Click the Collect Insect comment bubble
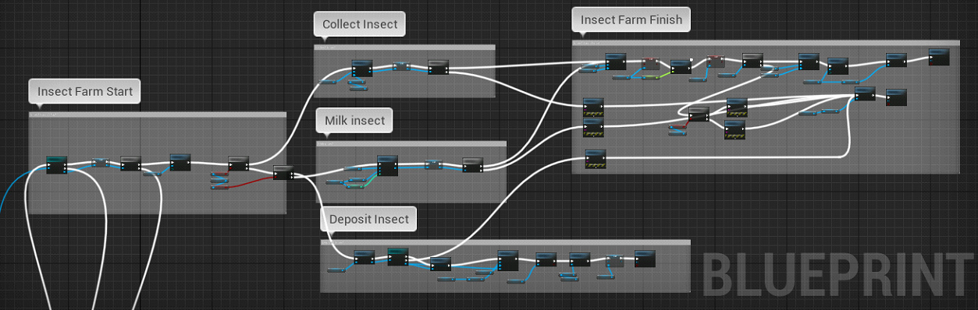The width and height of the screenshot is (978, 310). (360, 24)
